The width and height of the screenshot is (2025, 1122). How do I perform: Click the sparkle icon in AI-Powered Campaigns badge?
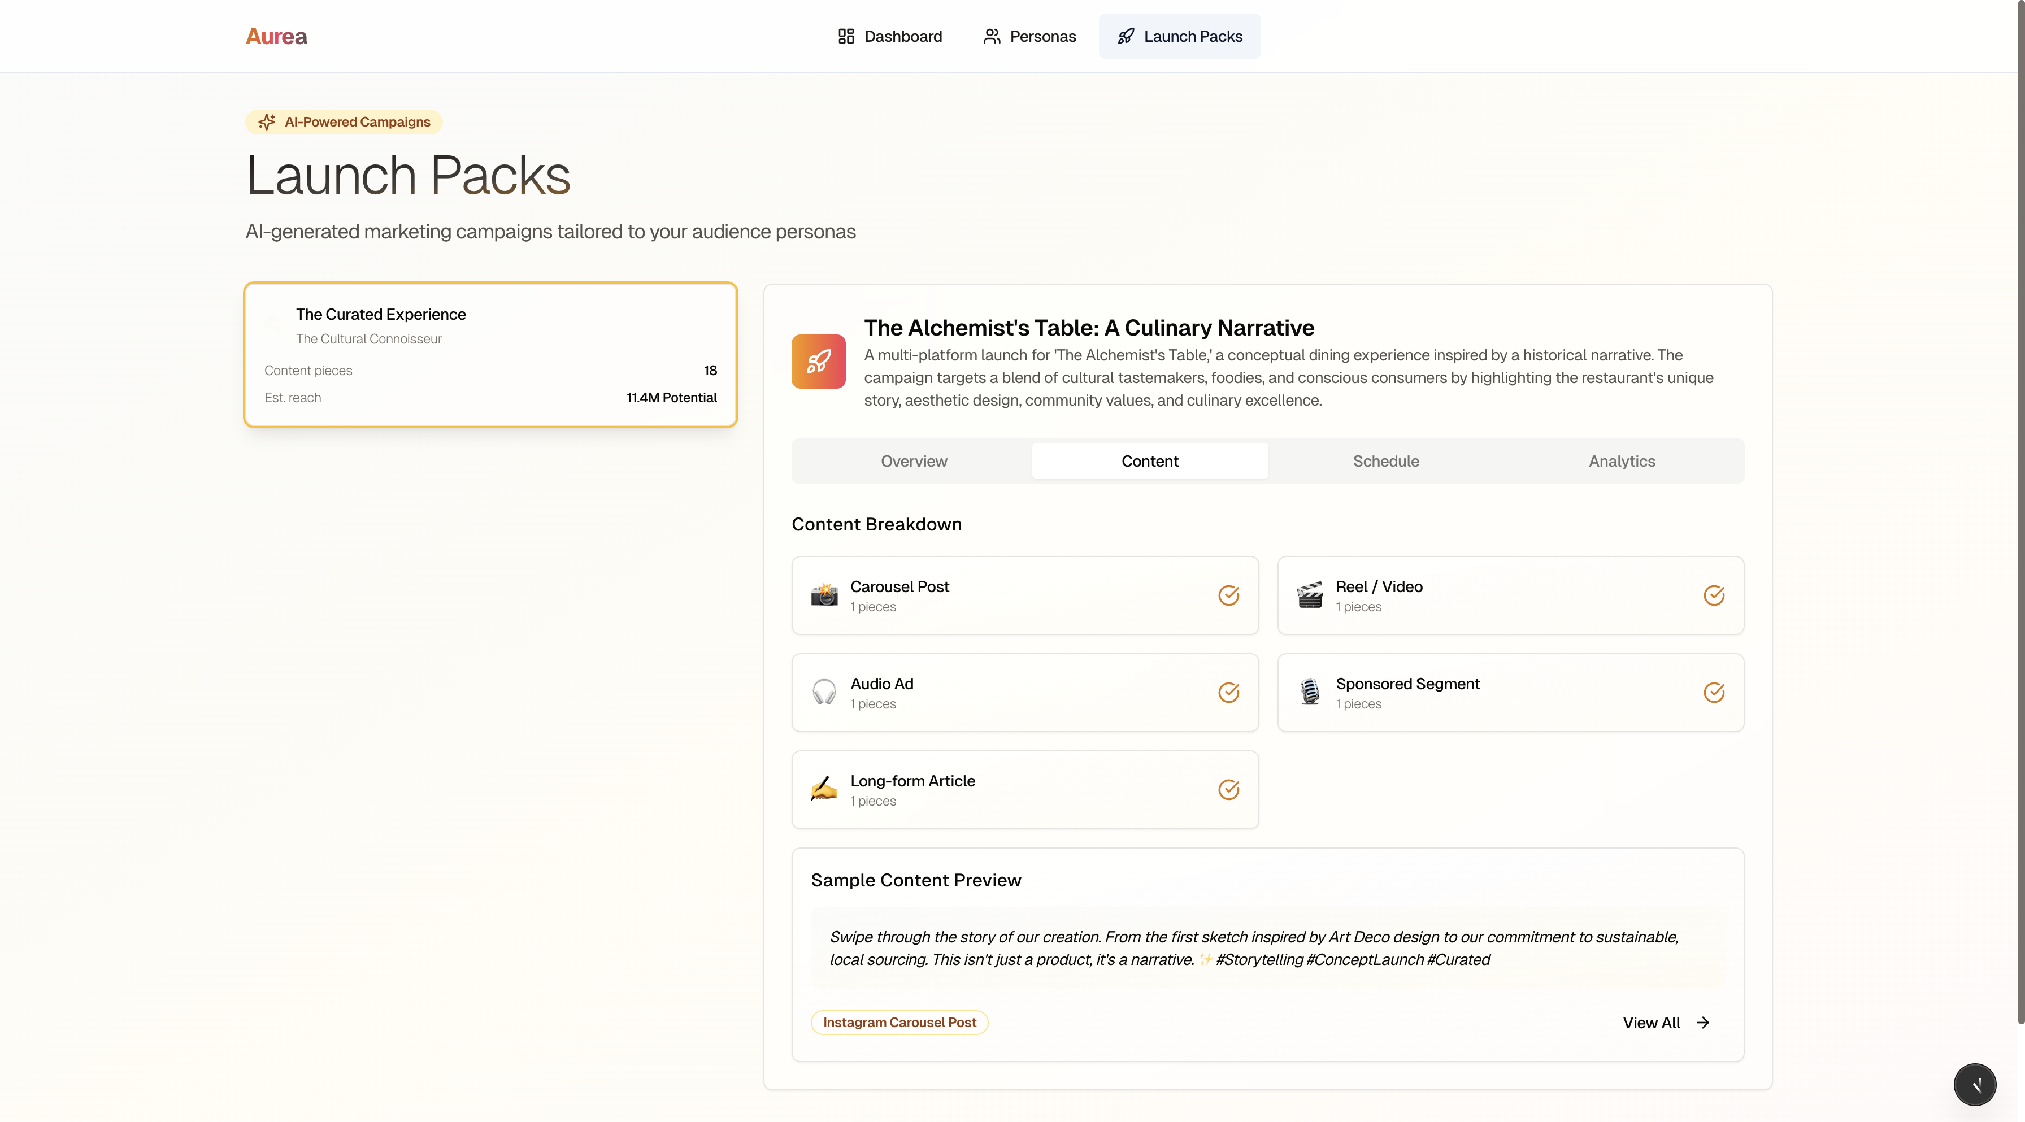point(267,122)
